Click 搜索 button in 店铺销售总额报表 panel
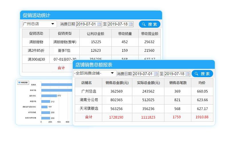This screenshot has width=232, height=142. [x=202, y=74]
